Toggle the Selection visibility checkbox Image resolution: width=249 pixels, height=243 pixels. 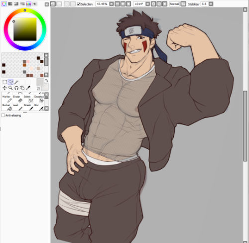(x=79, y=4)
